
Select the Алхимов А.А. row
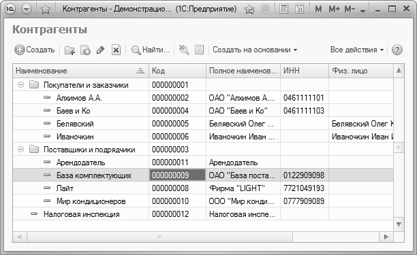click(203, 98)
